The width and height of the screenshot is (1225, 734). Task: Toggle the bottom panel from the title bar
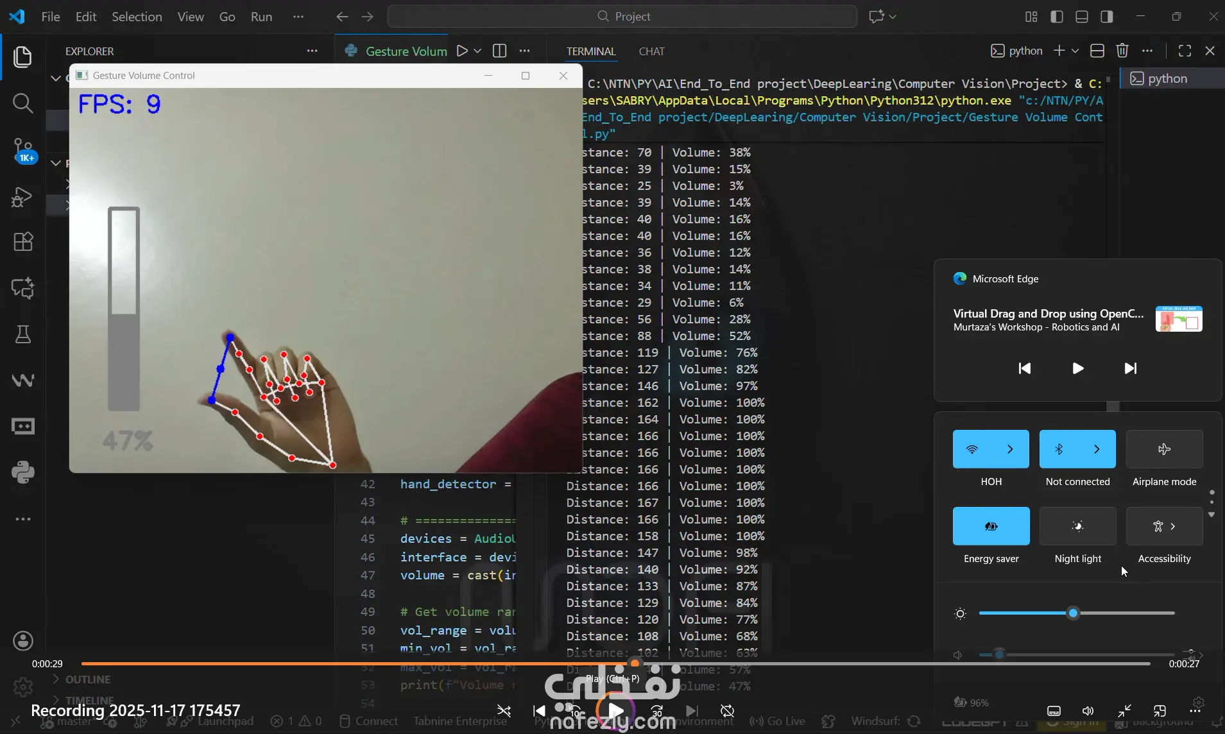point(1082,17)
